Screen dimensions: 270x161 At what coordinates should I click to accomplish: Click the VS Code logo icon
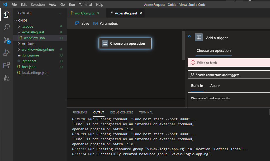5,4
